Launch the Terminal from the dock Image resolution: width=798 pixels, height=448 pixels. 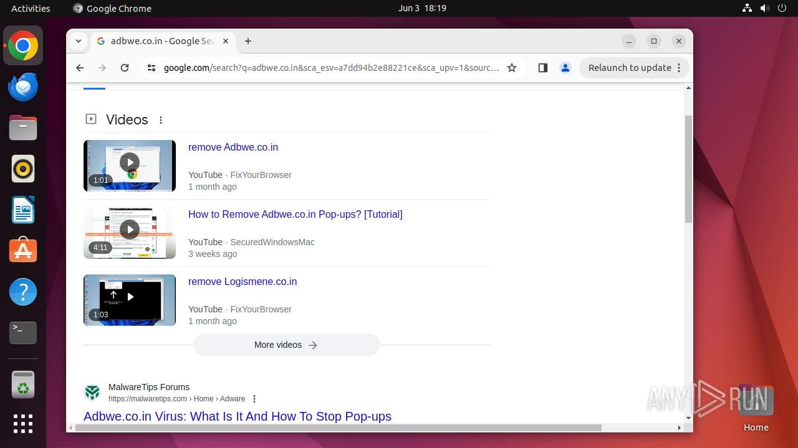23,333
